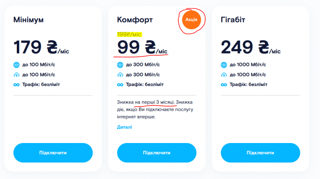The image size is (320, 179).
Task: Click the 99 ₴/міс discounted price
Action: [x=142, y=47]
